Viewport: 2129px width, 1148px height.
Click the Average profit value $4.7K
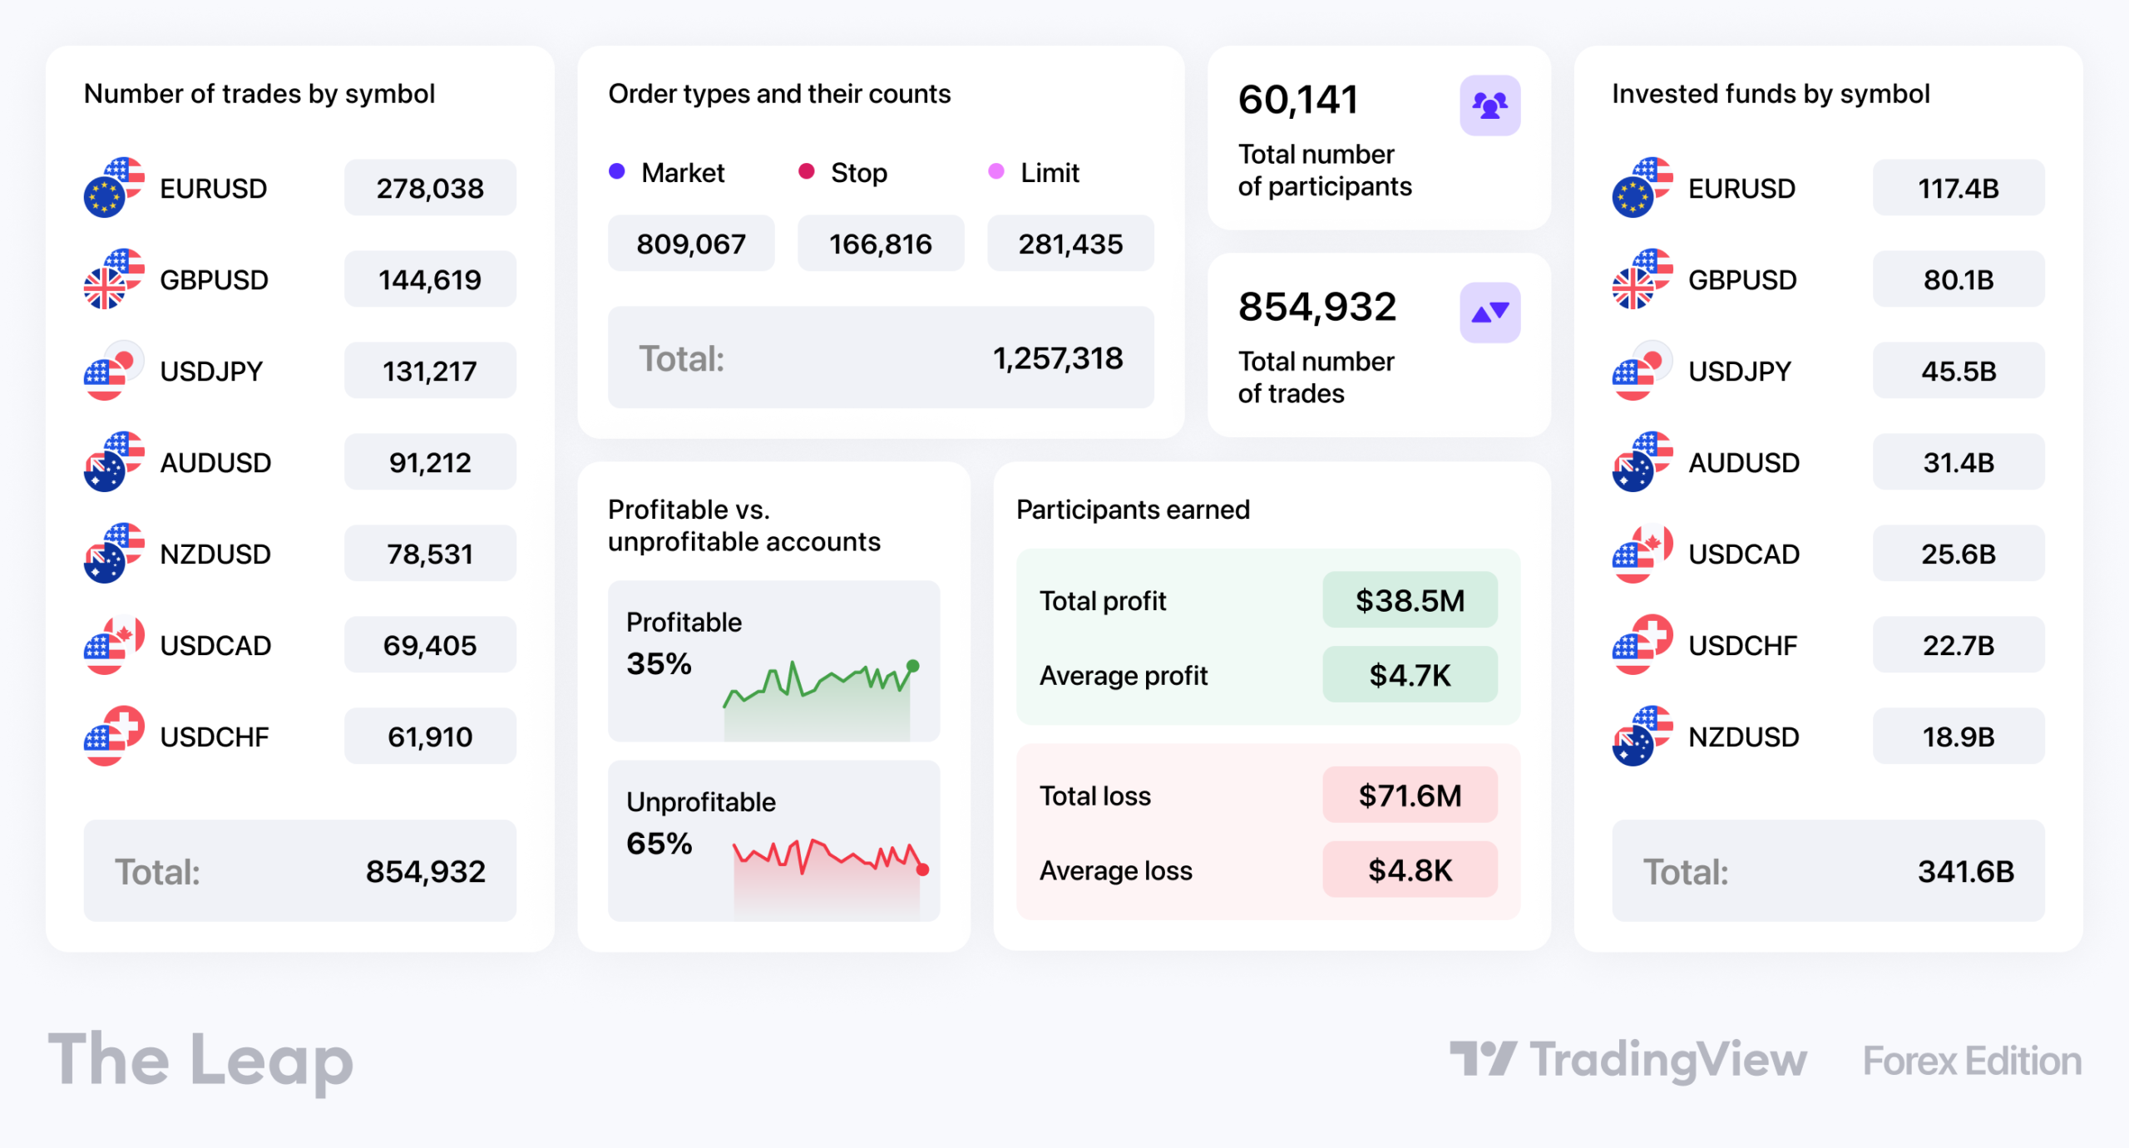click(1410, 675)
